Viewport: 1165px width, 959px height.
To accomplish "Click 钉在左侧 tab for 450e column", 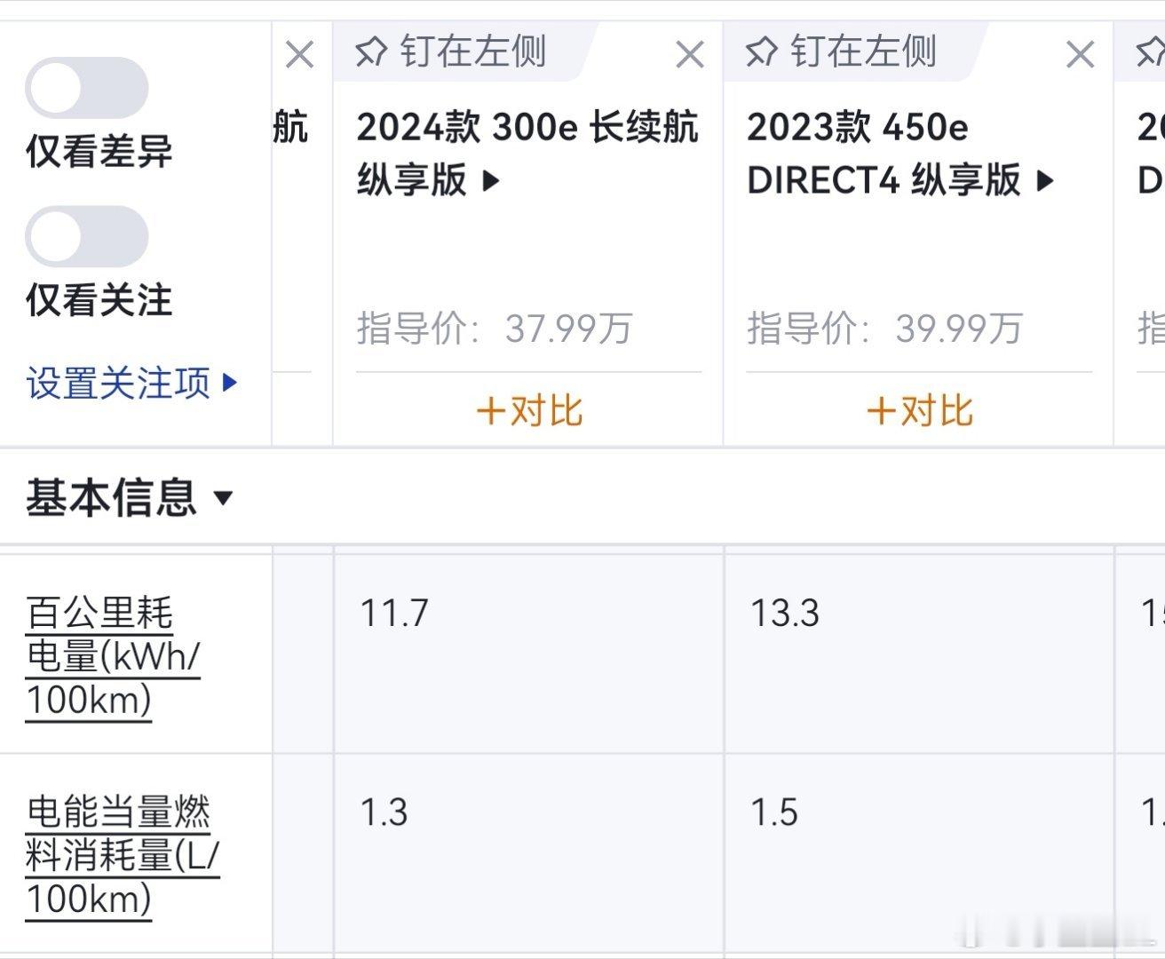I will (x=862, y=52).
